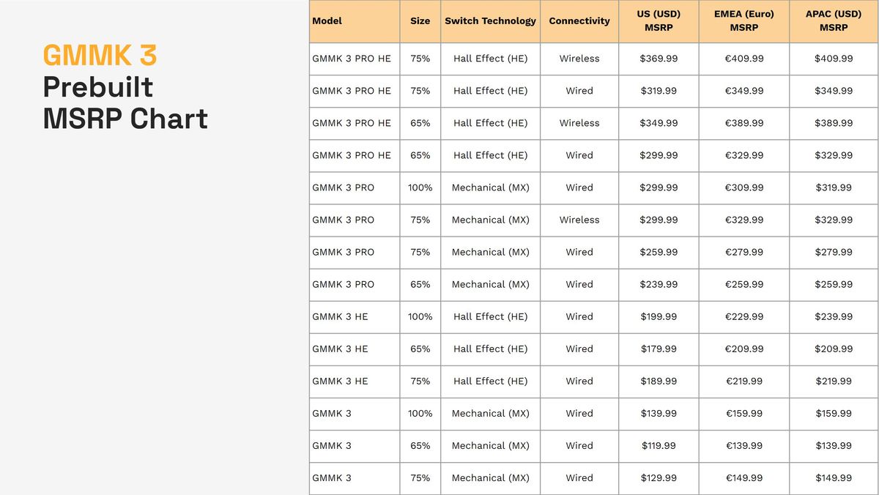Click the Prebuilt MSRP Chart heading
Image resolution: width=879 pixels, height=495 pixels.
pyautogui.click(x=125, y=103)
